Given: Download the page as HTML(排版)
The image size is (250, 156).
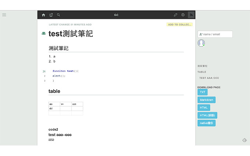Looking at the screenshot, I should point(207,115).
